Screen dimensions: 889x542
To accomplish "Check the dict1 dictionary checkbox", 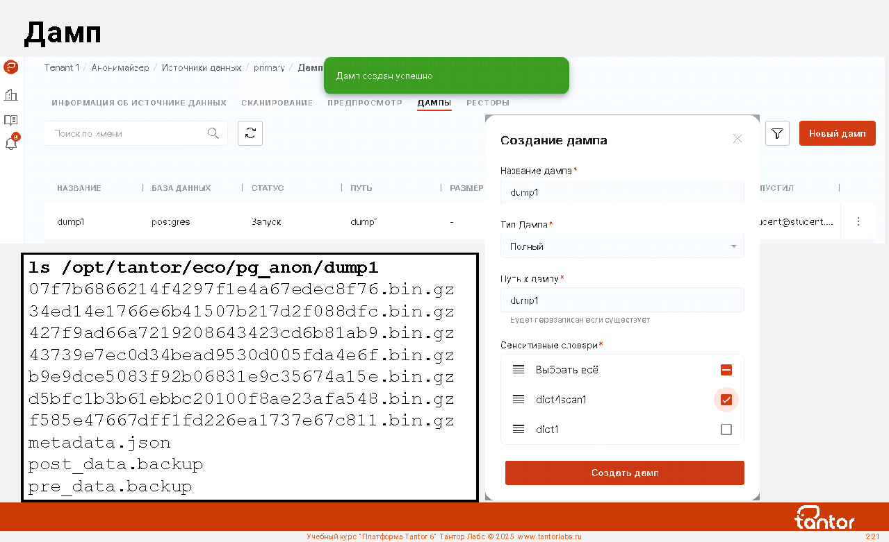I will click(x=726, y=430).
